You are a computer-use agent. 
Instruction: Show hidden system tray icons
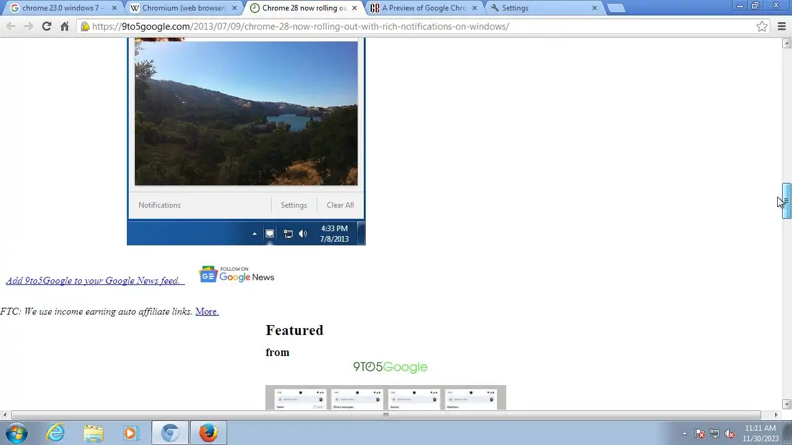[684, 433]
